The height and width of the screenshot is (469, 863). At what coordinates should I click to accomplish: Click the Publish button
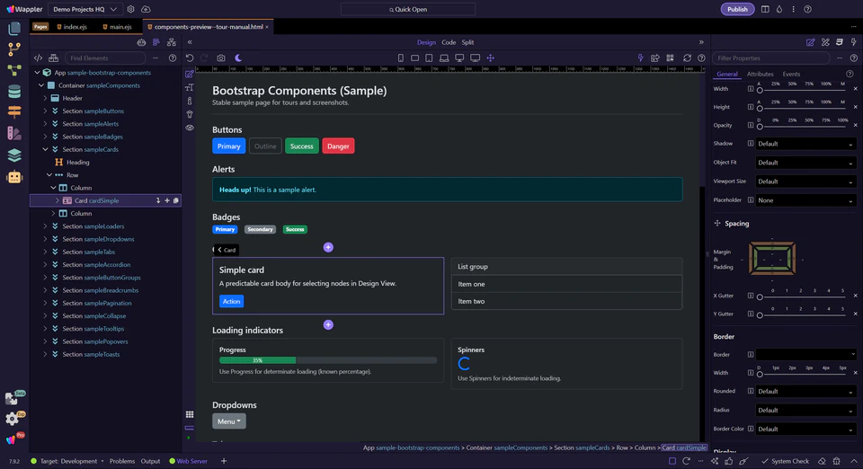(x=737, y=9)
